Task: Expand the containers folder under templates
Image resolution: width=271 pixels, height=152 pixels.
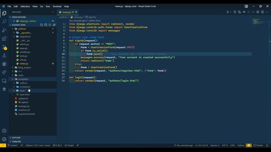Action: pos(33,87)
